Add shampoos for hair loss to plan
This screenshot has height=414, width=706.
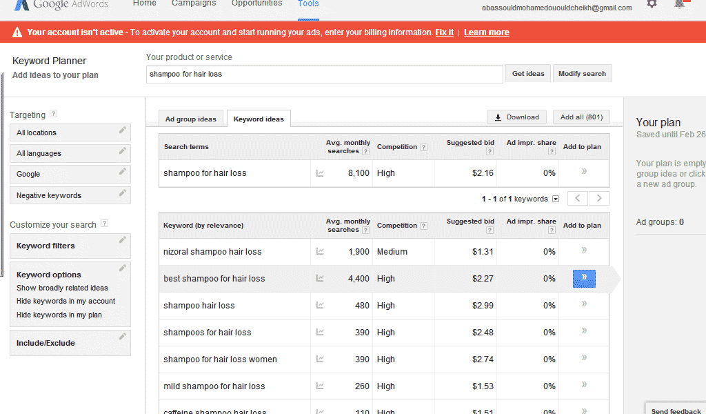point(584,331)
